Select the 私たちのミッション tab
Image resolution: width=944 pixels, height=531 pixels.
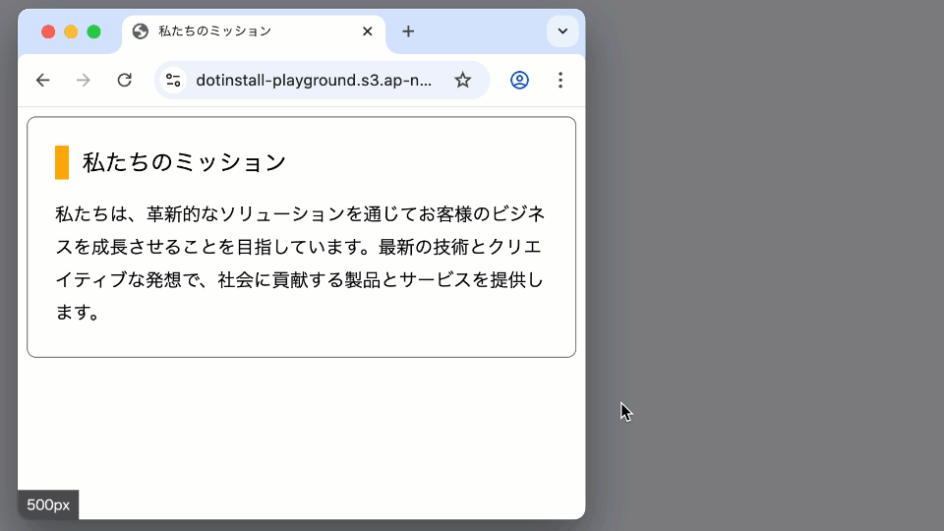(254, 33)
